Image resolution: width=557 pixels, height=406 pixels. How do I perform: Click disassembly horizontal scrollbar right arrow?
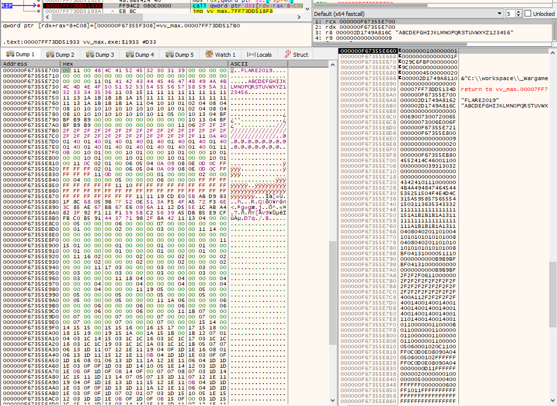(x=299, y=17)
